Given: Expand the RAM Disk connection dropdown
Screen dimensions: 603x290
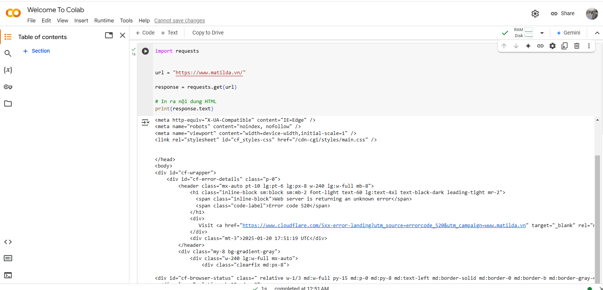Looking at the screenshot, I should coord(542,33).
